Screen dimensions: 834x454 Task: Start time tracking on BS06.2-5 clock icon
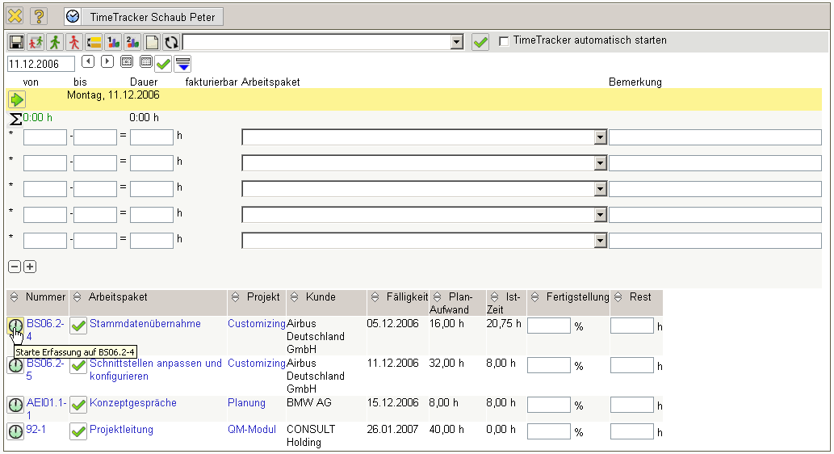pos(15,365)
